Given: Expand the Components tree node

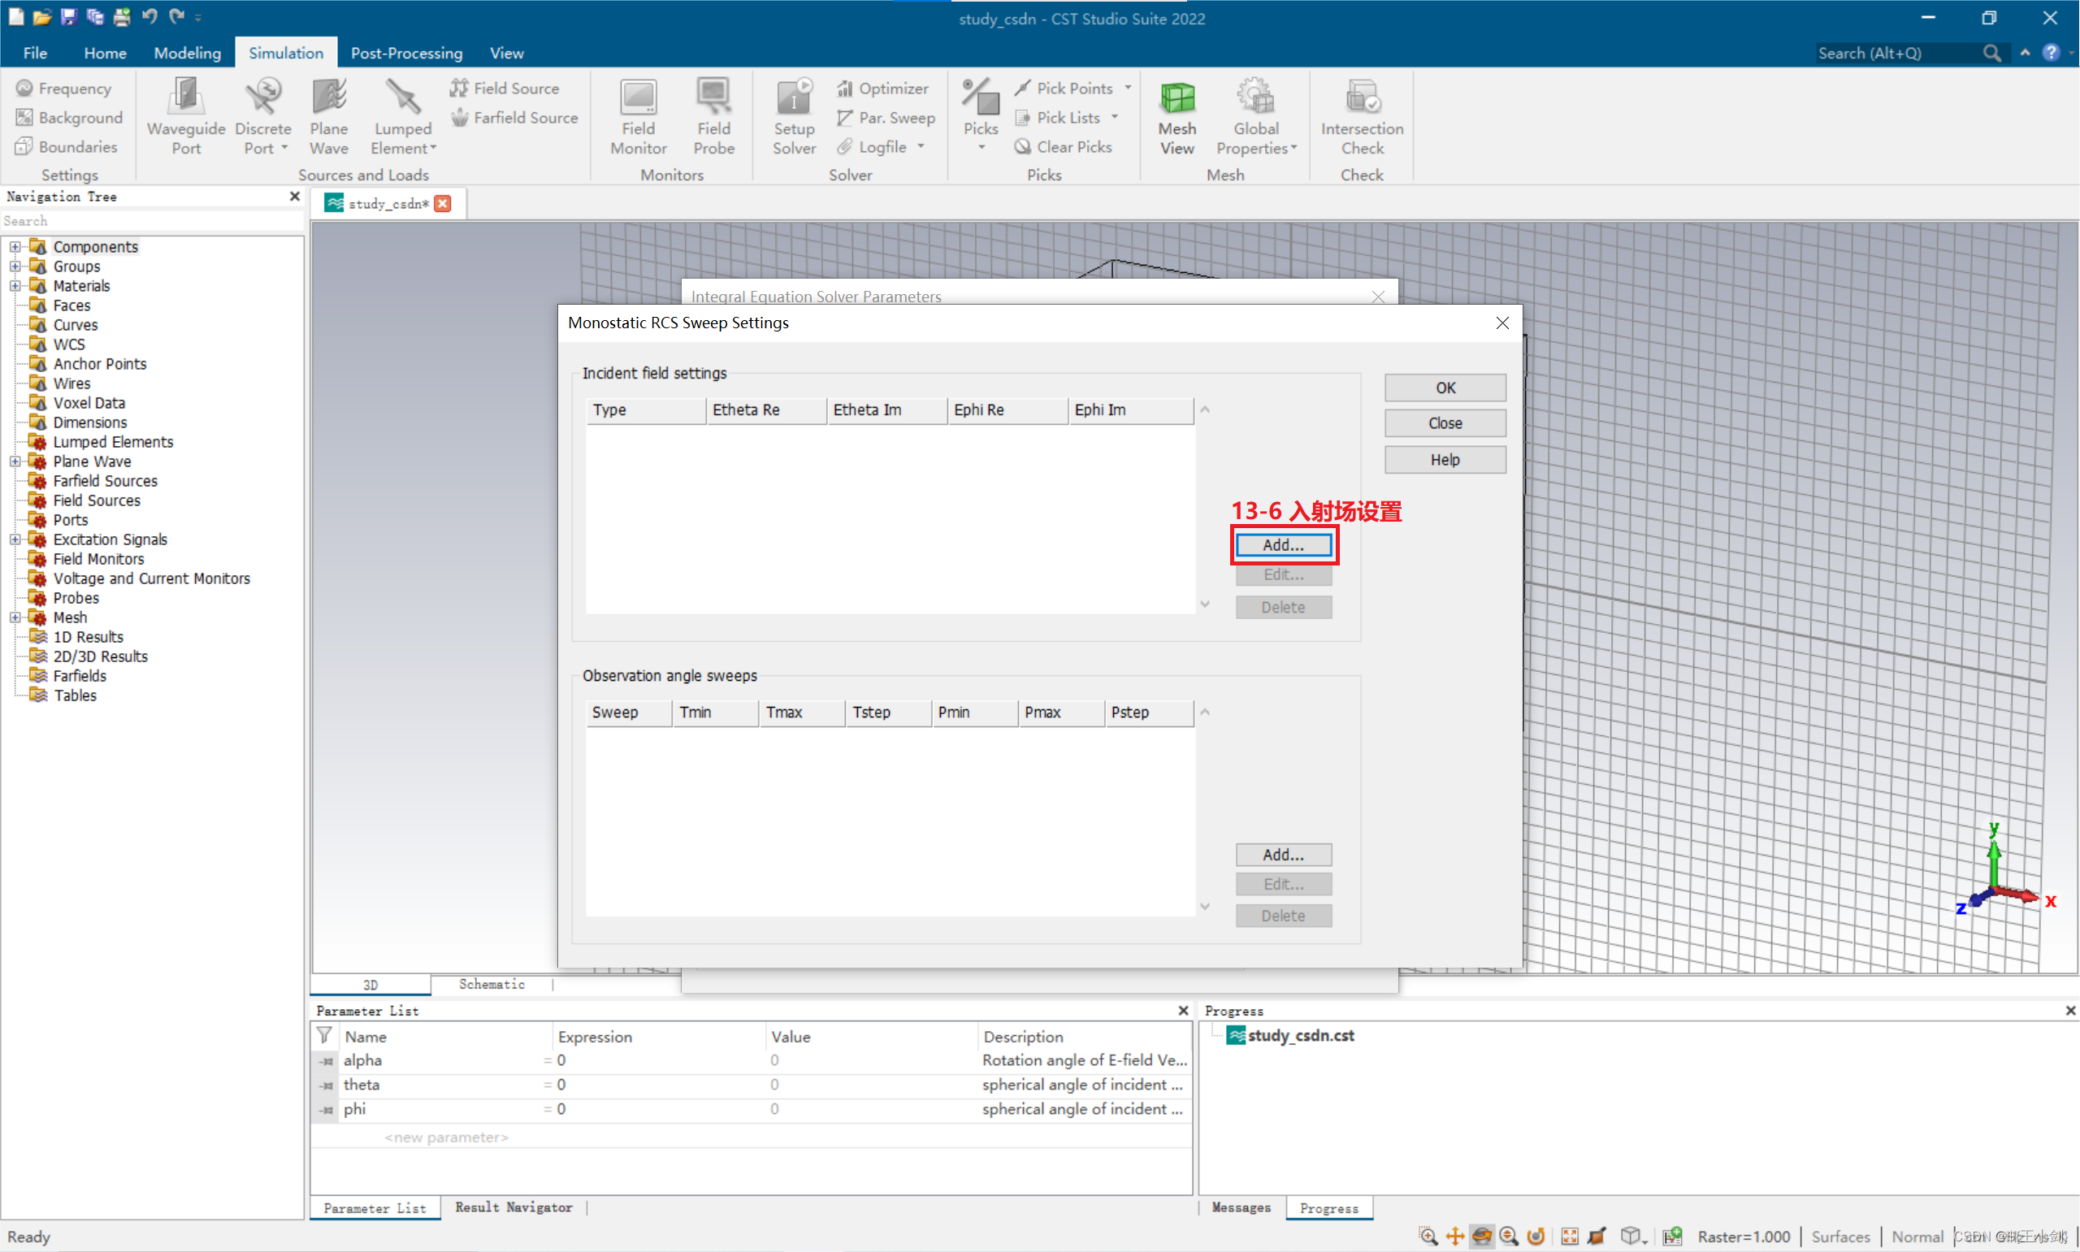Looking at the screenshot, I should (x=15, y=246).
